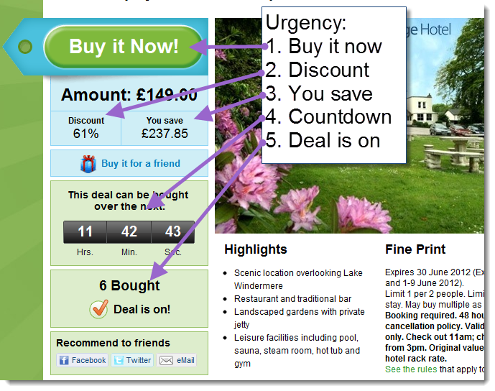Click the envelope eMail icon

pos(166,360)
